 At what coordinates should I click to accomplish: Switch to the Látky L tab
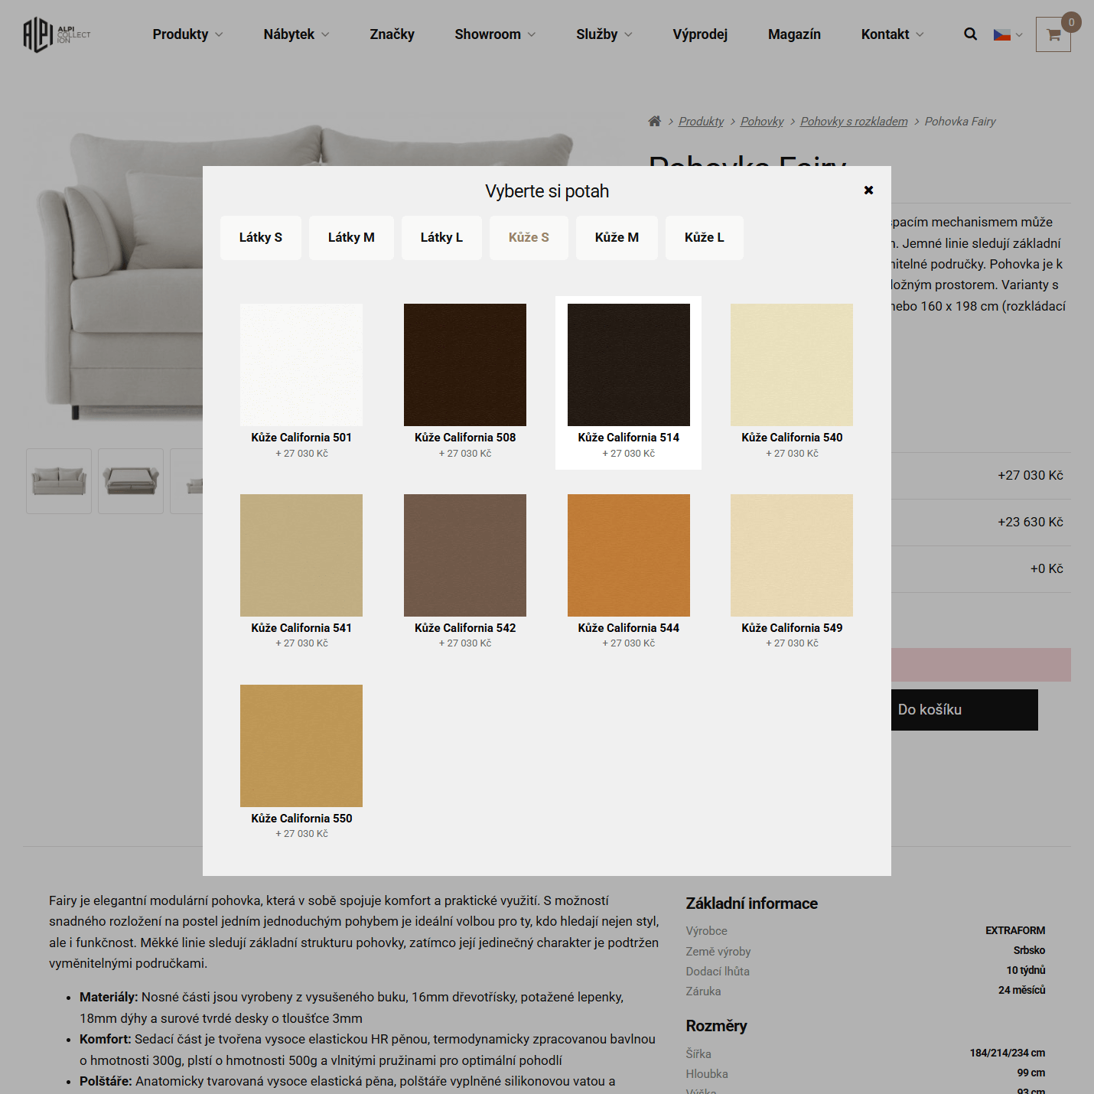[441, 238]
